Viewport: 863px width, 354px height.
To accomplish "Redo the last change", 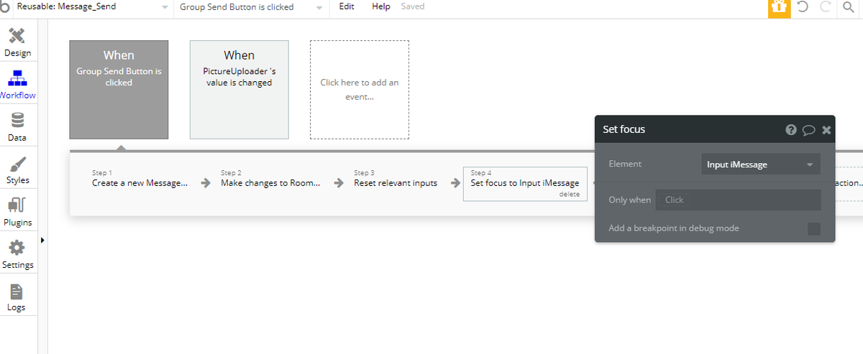I will click(825, 7).
